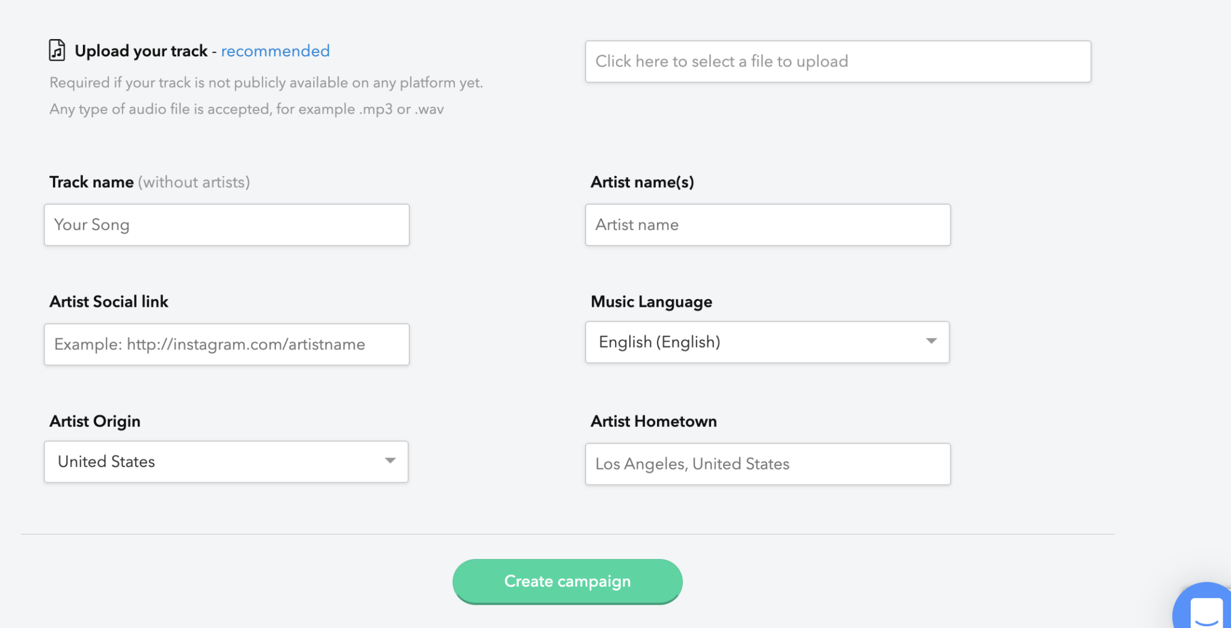1231x628 pixels.
Task: Focus the Artist Hometown input field
Action: (x=768, y=464)
